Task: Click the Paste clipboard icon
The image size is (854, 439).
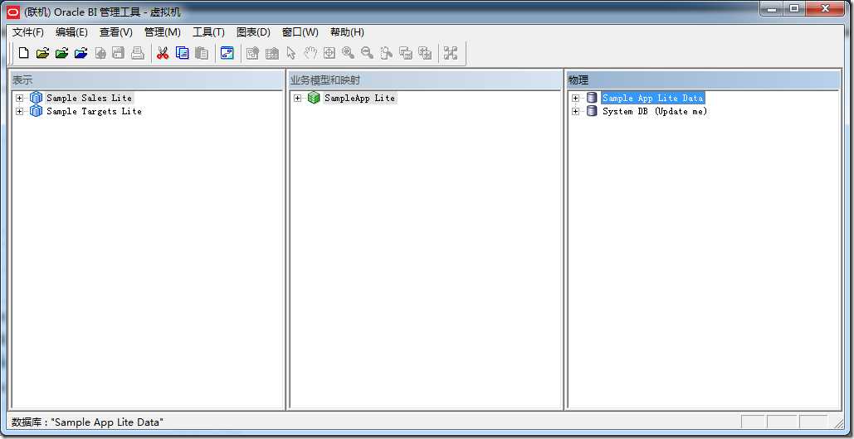Action: pyautogui.click(x=202, y=53)
